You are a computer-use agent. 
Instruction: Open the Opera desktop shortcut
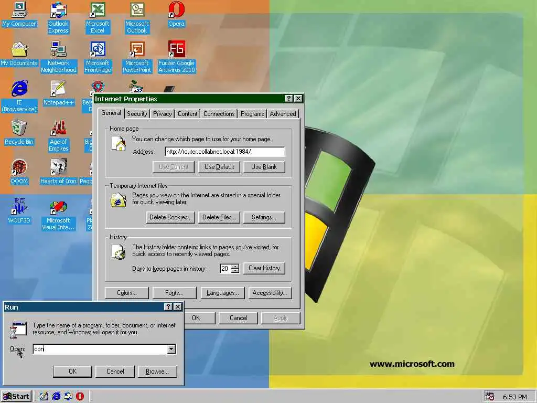click(176, 14)
